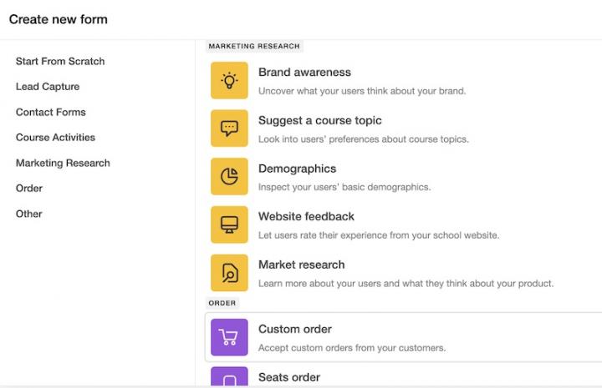Click the Demographics pie chart icon
Viewport: 602px width, 388px height.
pyautogui.click(x=229, y=177)
